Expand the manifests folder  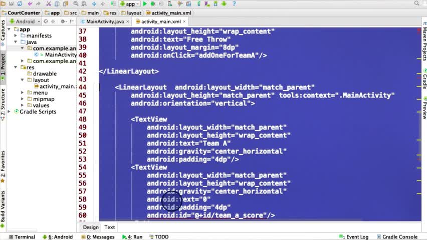pos(16,35)
